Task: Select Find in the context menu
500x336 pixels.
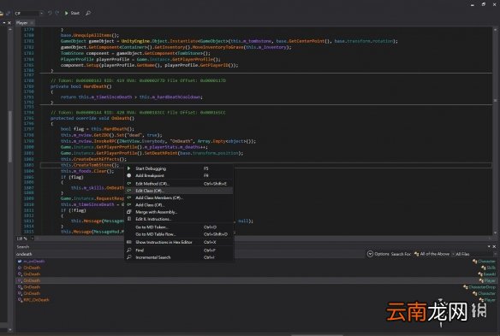Action: coord(179,251)
